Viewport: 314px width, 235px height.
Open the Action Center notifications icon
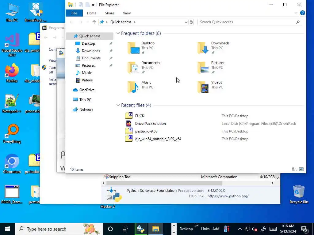pyautogui.click(x=304, y=229)
